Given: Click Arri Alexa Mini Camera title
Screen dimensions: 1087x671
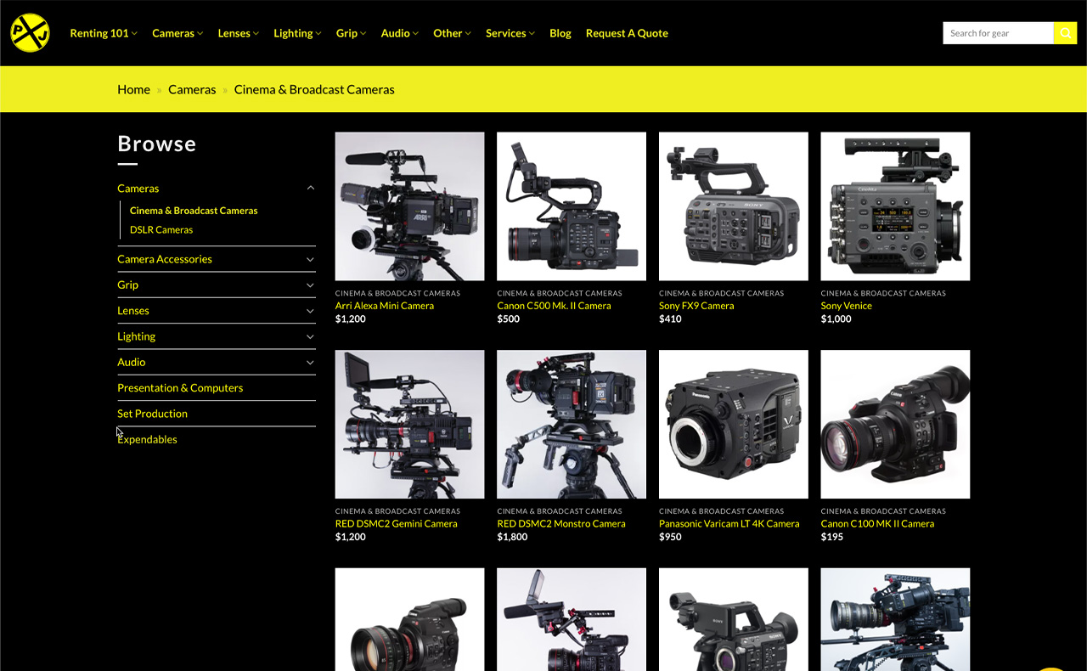Looking at the screenshot, I should (385, 306).
